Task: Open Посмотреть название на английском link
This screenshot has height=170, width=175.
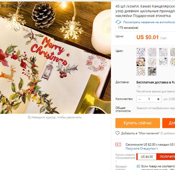Action: [x=149, y=22]
